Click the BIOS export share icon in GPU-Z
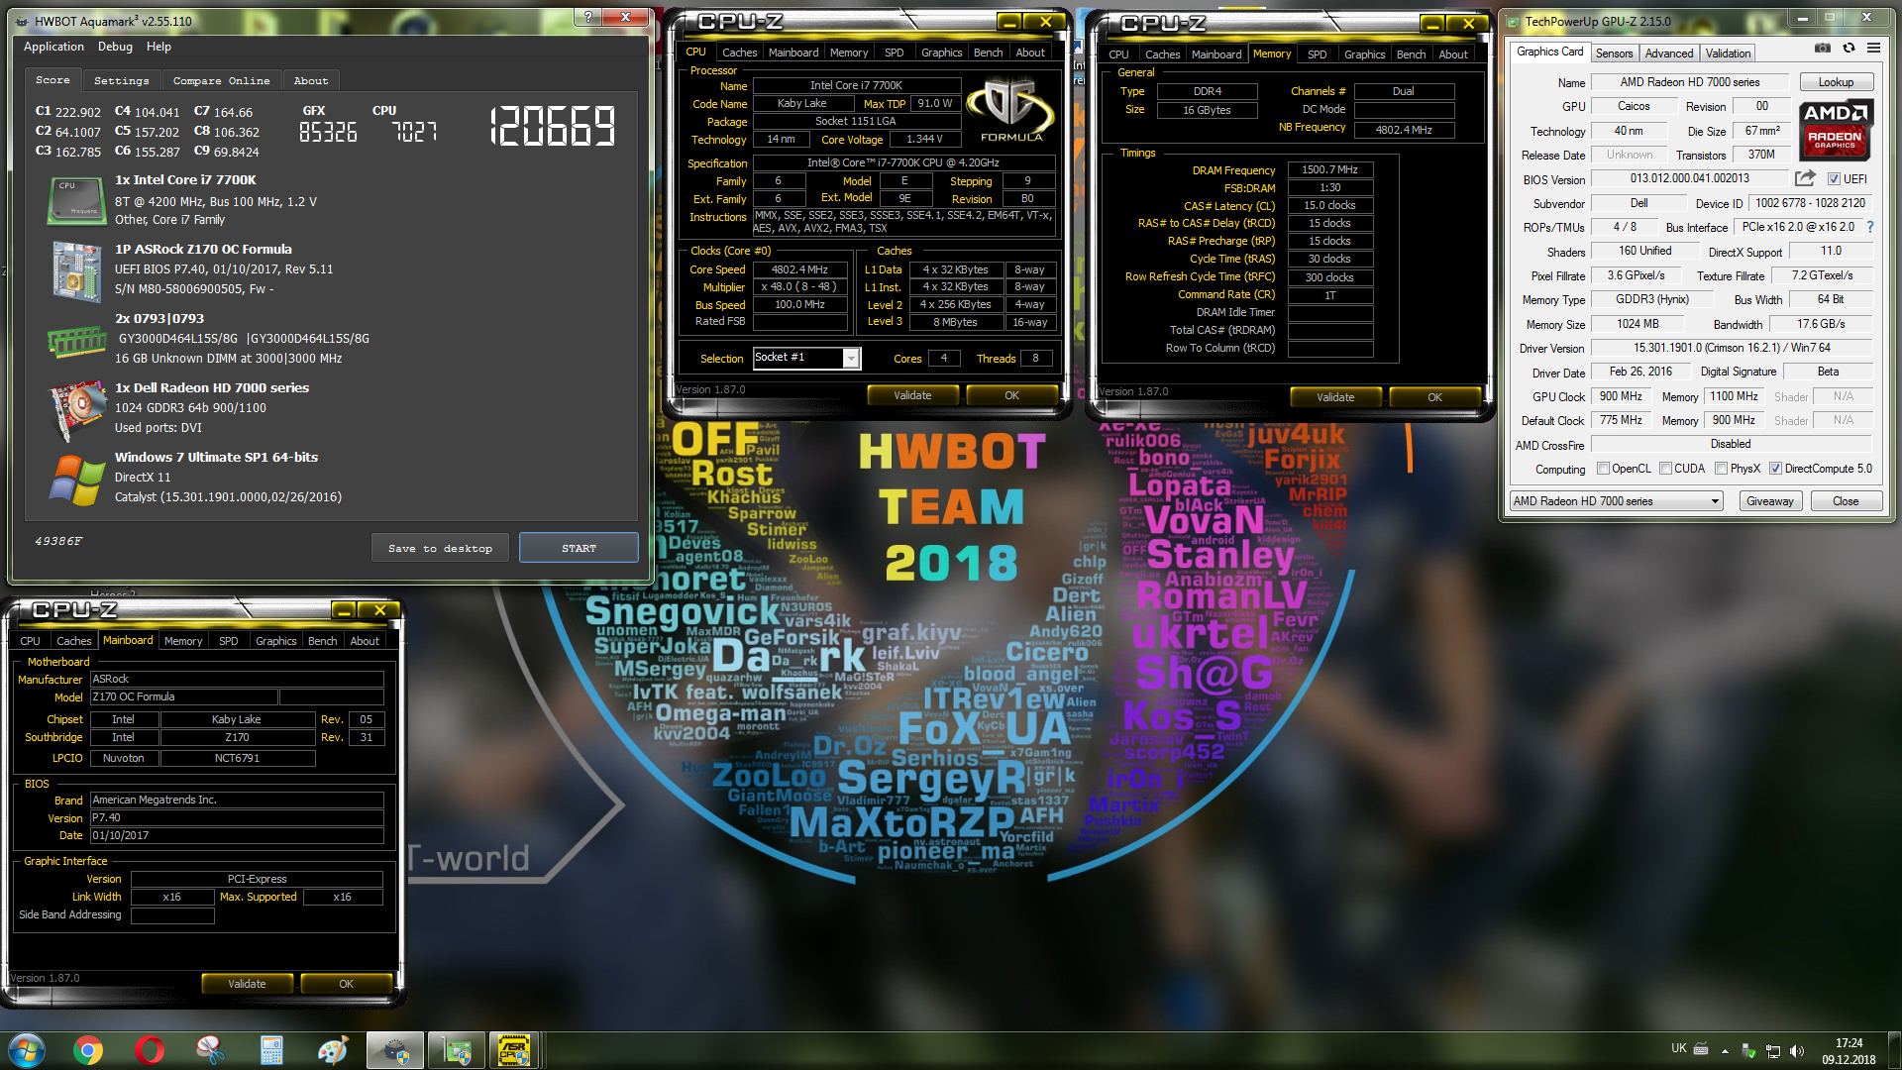The height and width of the screenshot is (1070, 1902). pos(1805,178)
